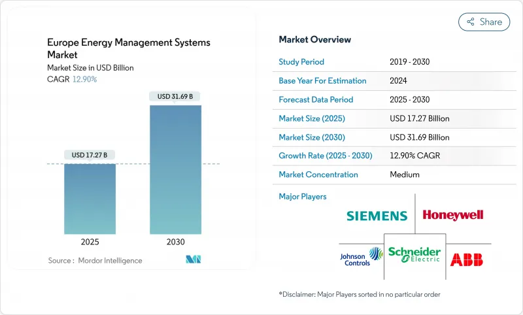This screenshot has width=523, height=315.
Task: Select the Johnson Controls logo
Action: (361, 256)
